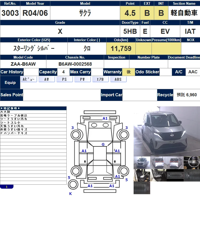Click the 4.5 point score cell
This screenshot has width=200, height=229.
click(x=130, y=13)
